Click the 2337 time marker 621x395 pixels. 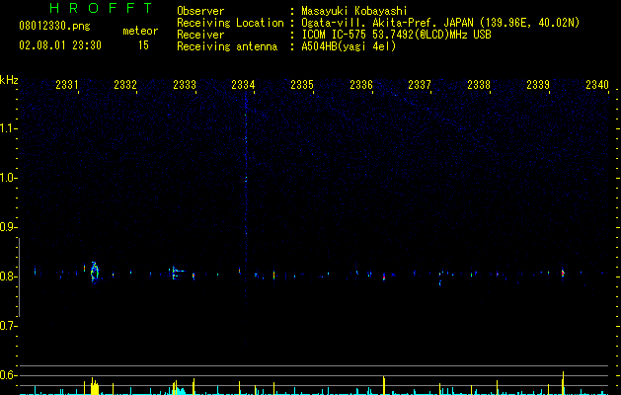coord(420,84)
